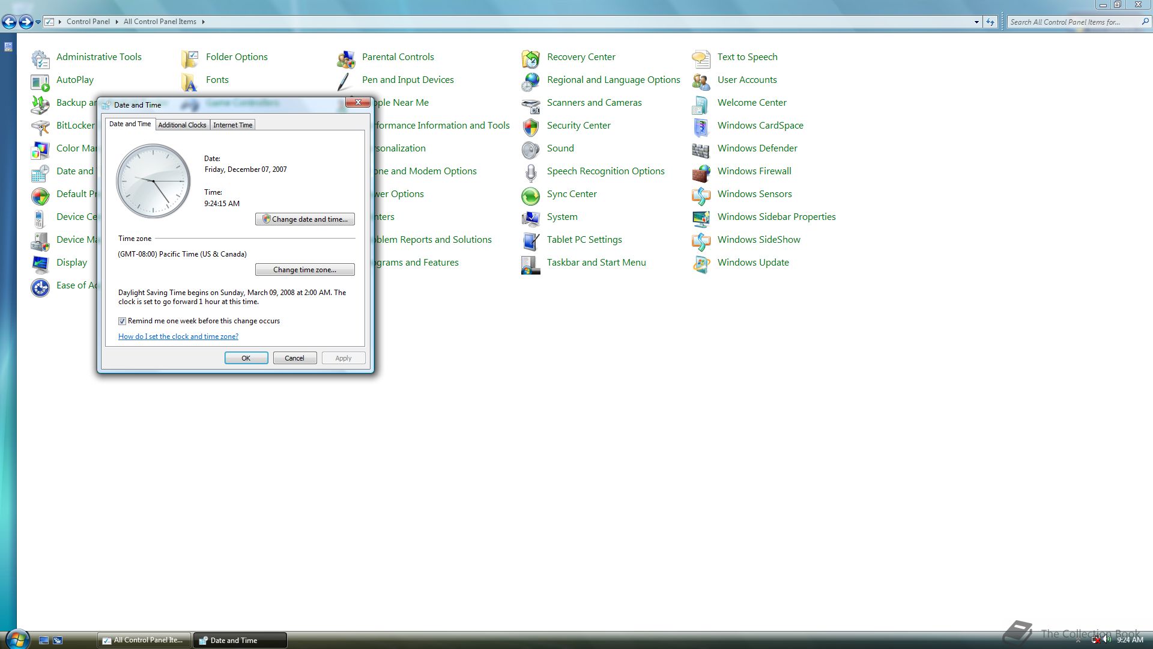The width and height of the screenshot is (1153, 649).
Task: Open the clock and time zone help link
Action: pos(178,337)
